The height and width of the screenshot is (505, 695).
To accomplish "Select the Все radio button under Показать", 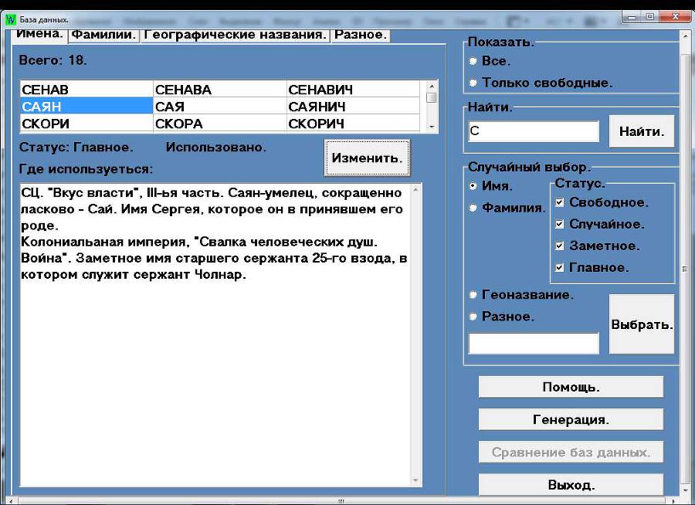I will click(x=473, y=62).
